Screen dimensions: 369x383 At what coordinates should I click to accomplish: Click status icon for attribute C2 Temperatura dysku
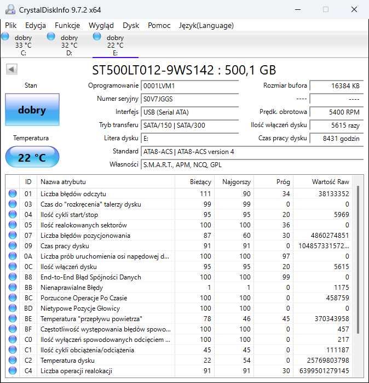pos(13,360)
